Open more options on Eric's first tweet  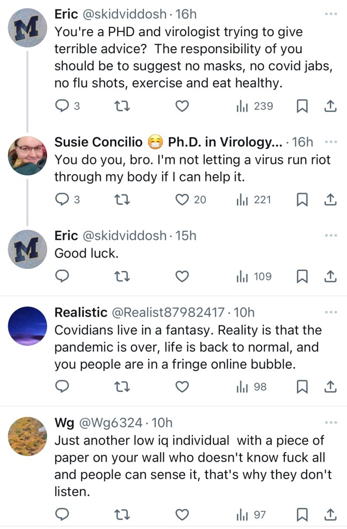(330, 14)
